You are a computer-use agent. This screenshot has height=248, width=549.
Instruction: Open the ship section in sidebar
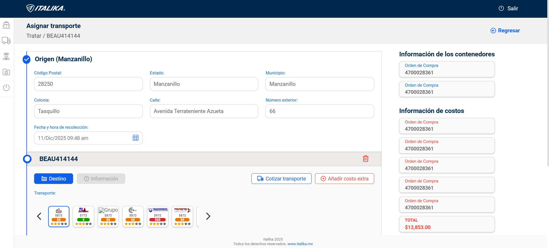click(6, 25)
